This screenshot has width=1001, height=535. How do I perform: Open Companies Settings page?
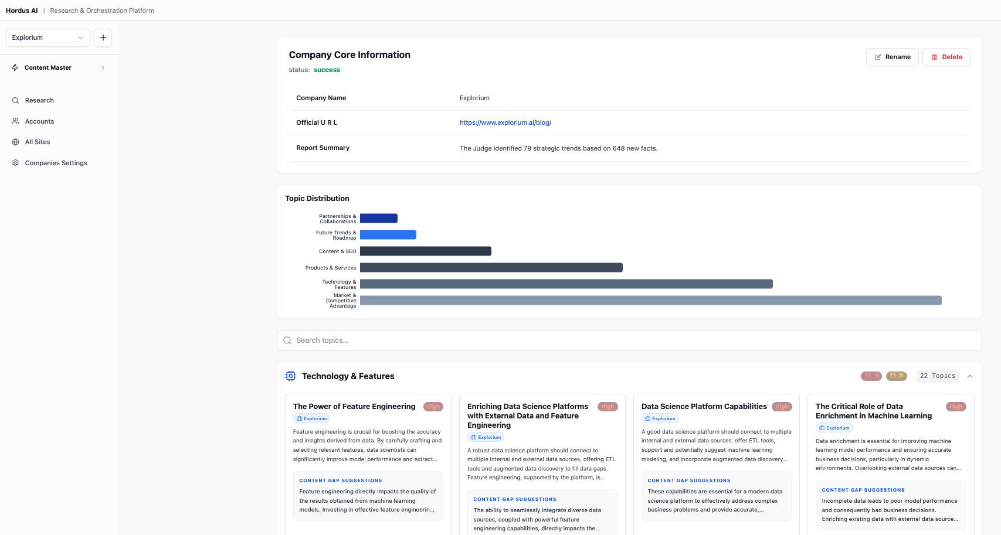56,163
